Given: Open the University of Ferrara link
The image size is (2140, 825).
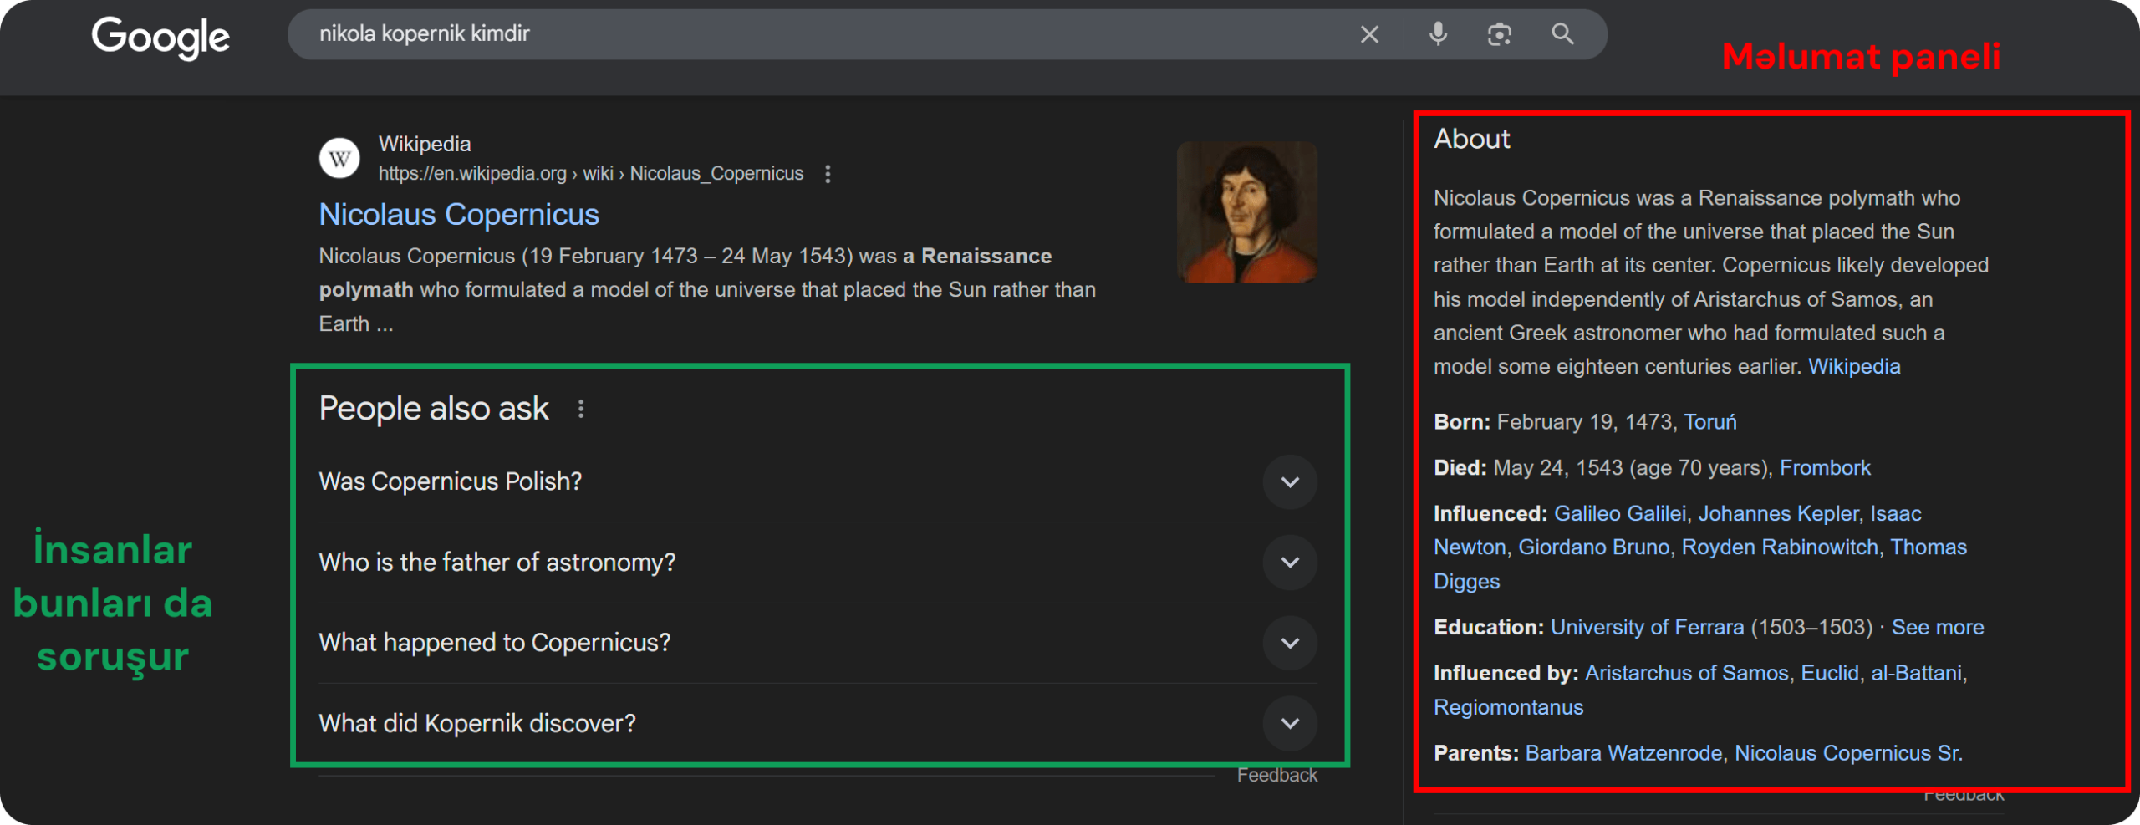Looking at the screenshot, I should pos(1648,628).
